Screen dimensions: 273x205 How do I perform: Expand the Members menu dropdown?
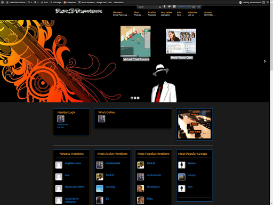pyautogui.click(x=129, y=15)
